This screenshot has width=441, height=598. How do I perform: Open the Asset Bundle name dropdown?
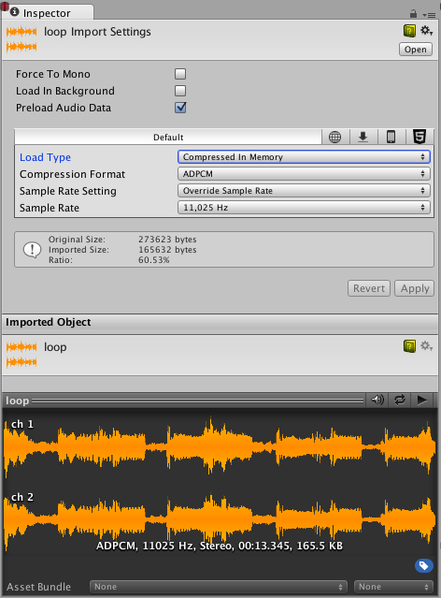click(219, 587)
